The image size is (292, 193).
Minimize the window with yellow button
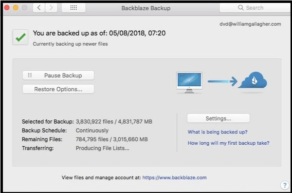[16, 8]
